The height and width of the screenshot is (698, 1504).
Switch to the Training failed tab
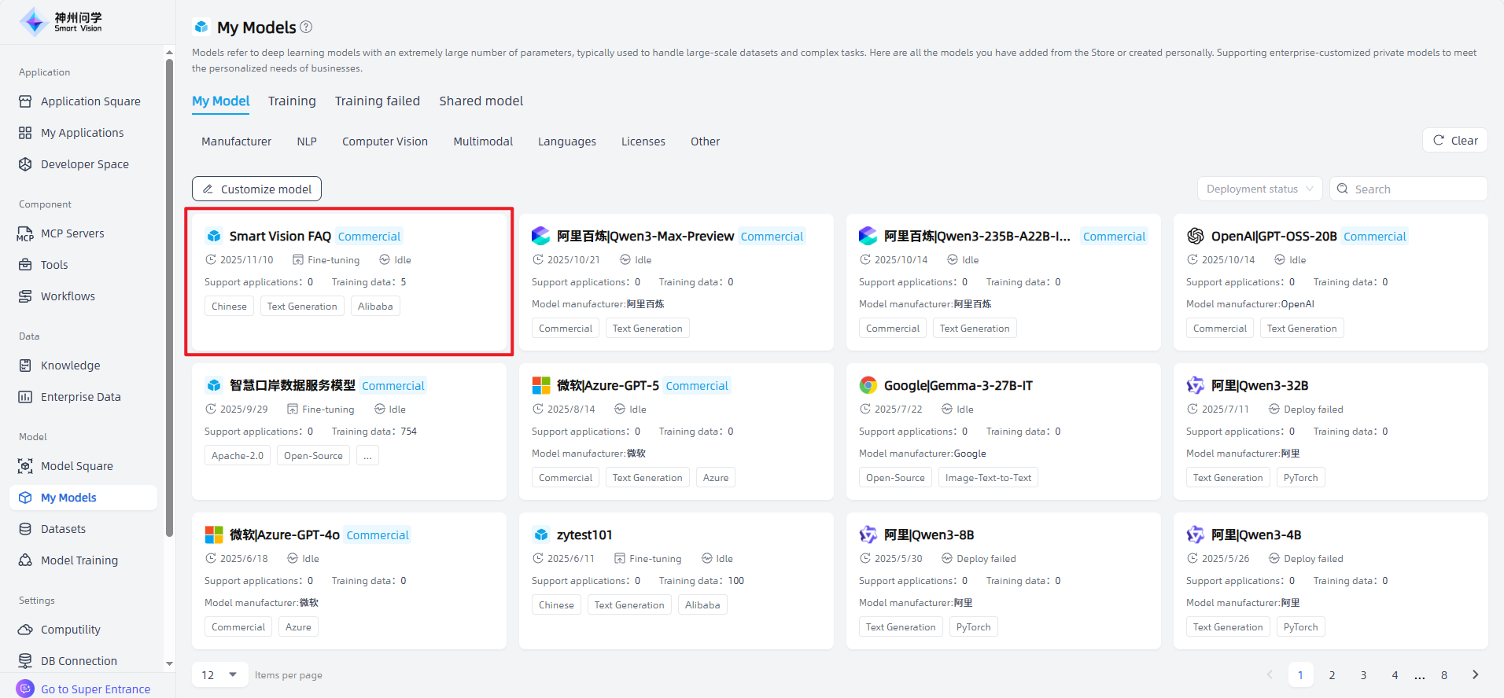click(377, 101)
